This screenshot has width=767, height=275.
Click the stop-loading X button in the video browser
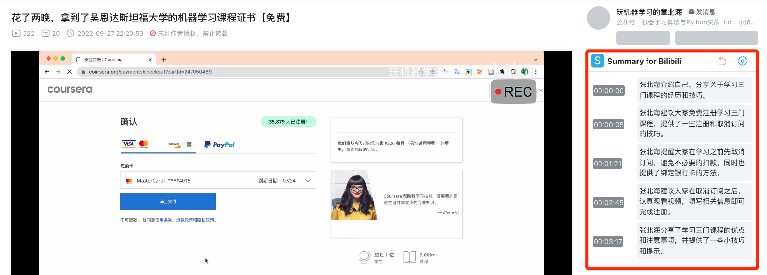69,71
